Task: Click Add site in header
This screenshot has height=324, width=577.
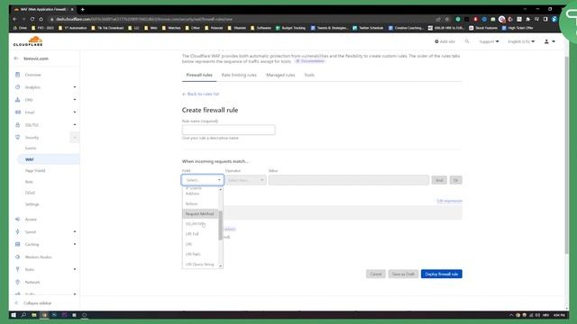Action: point(444,41)
